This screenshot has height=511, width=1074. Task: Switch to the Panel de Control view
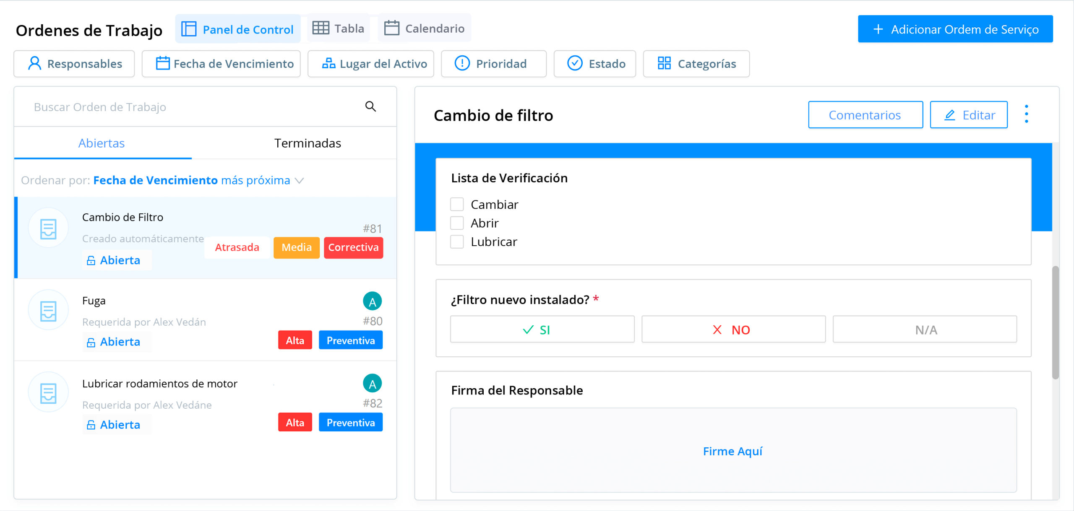(238, 29)
